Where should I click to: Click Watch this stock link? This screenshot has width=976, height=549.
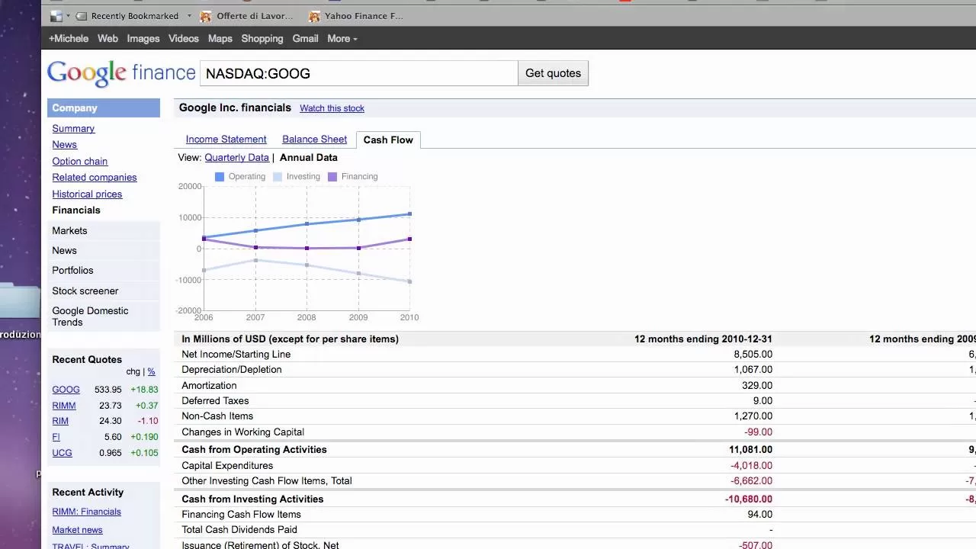pos(332,108)
